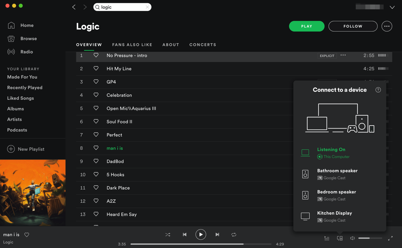Go back with the left arrow

point(74,7)
